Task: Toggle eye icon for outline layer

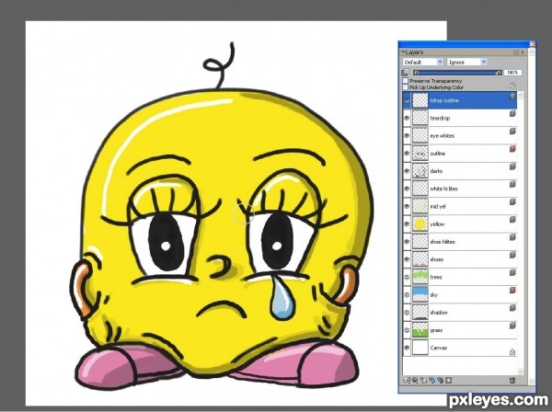Action: pos(407,154)
